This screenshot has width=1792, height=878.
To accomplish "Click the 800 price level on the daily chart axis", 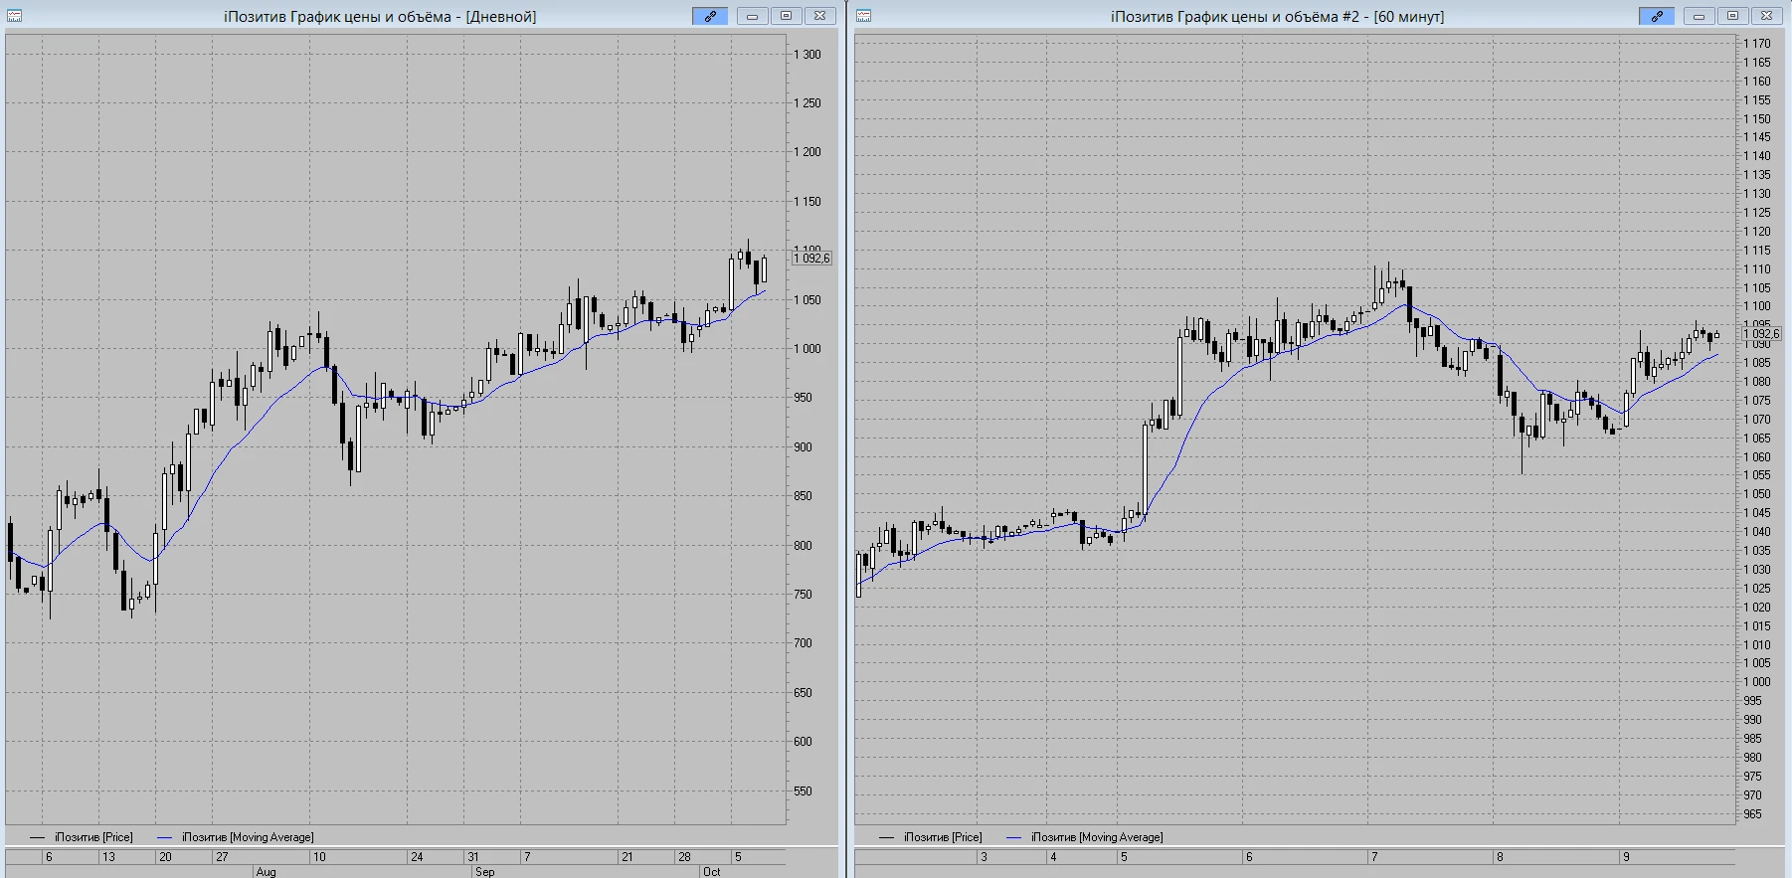I will coord(803,546).
